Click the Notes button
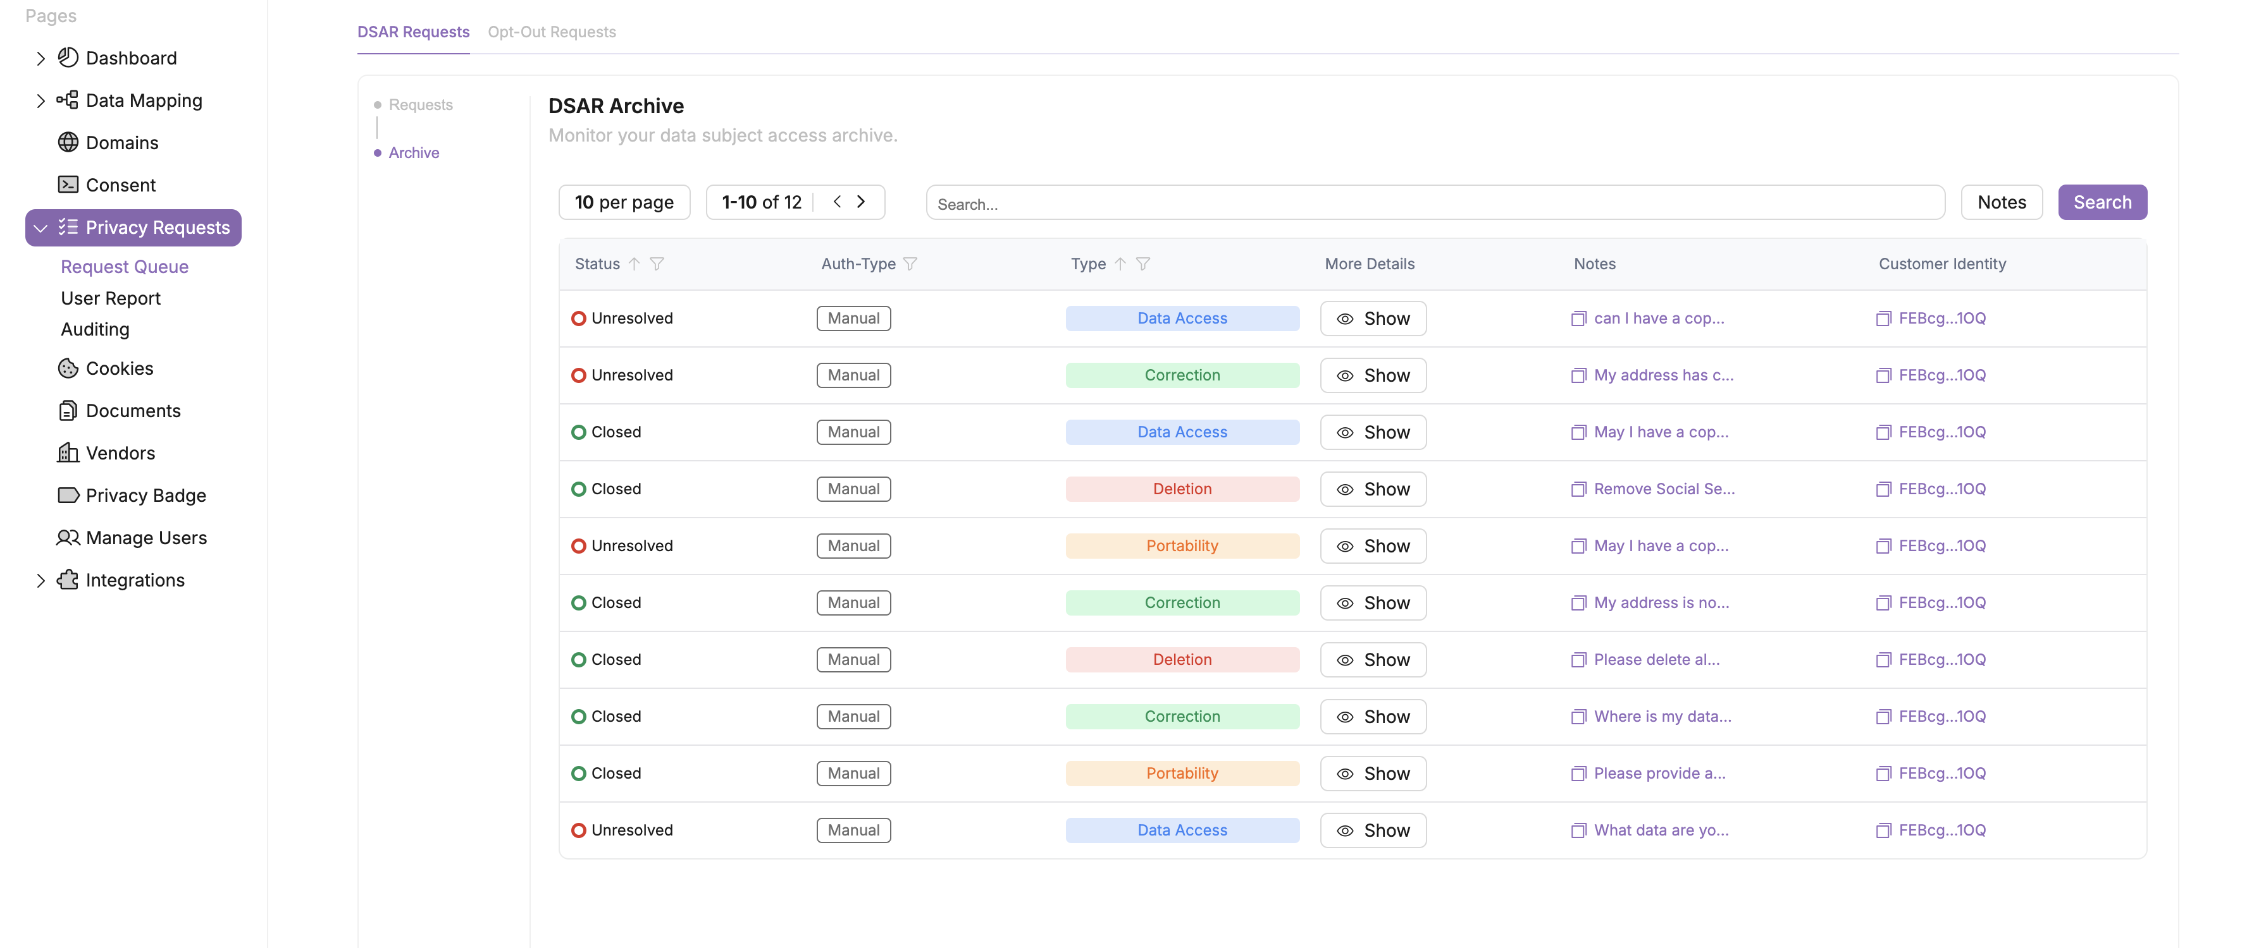Viewport: 2266px width, 948px height. pyautogui.click(x=2001, y=202)
